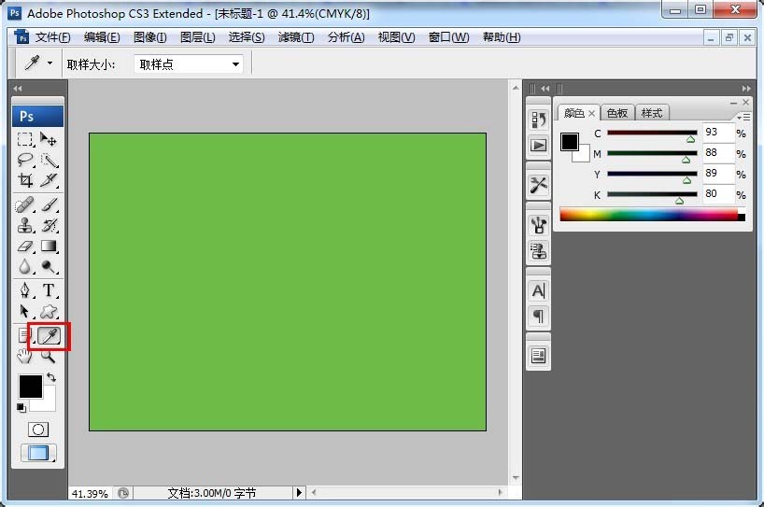Select the Eraser tool
The image size is (764, 507).
26,246
